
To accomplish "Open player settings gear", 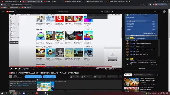I will coord(106,69).
